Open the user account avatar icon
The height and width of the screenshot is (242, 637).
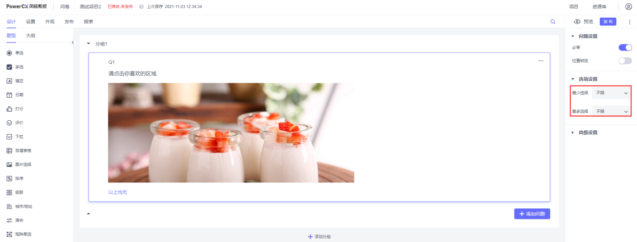point(628,7)
